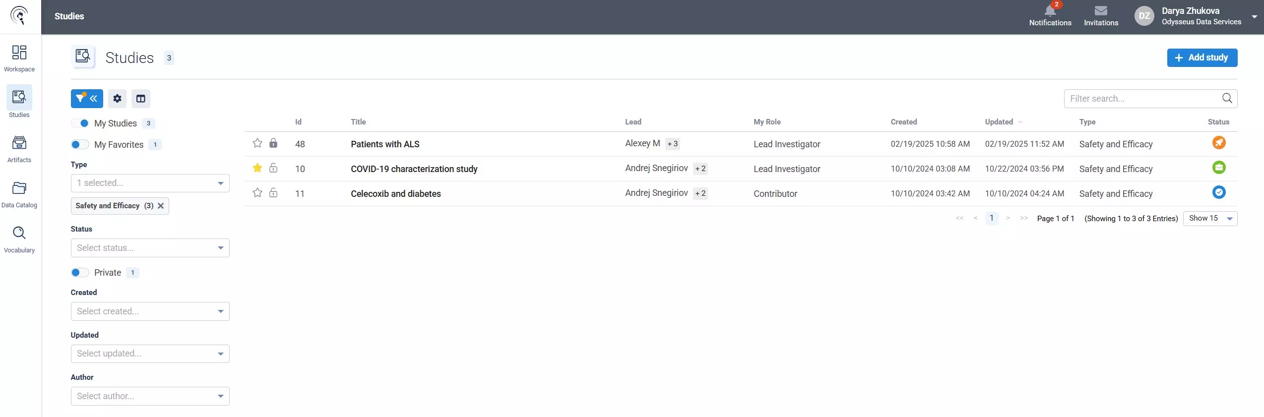1264x417 pixels.
Task: Click the open lock on Celecoxib and diabetes
Action: click(x=273, y=193)
